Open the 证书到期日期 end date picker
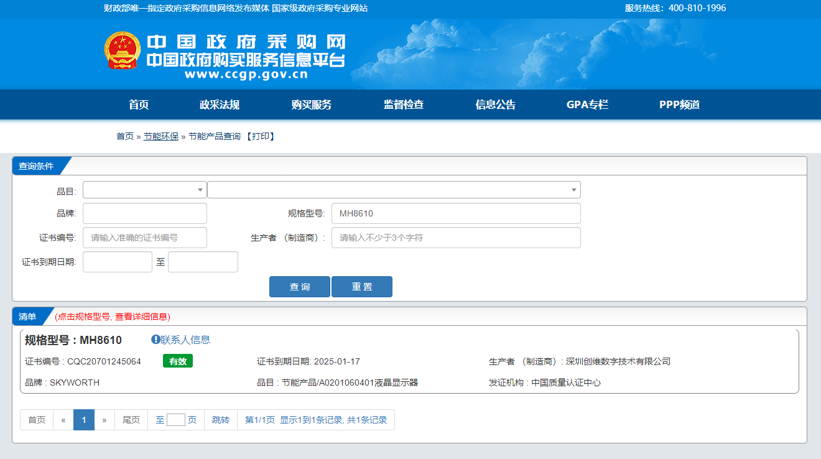 click(x=203, y=261)
